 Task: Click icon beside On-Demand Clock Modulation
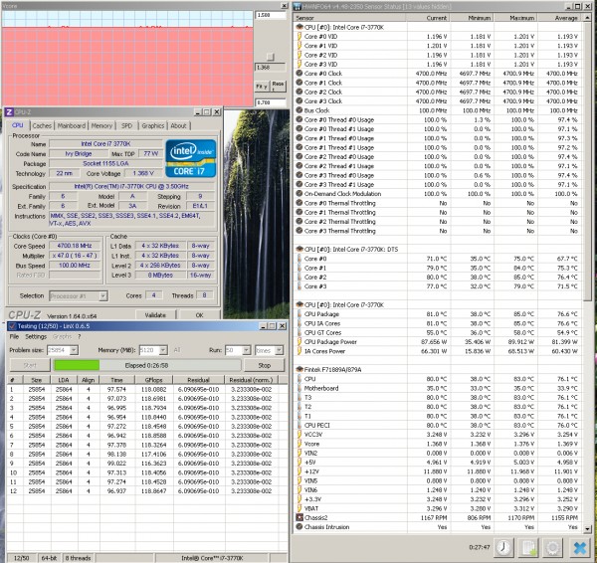(x=299, y=194)
